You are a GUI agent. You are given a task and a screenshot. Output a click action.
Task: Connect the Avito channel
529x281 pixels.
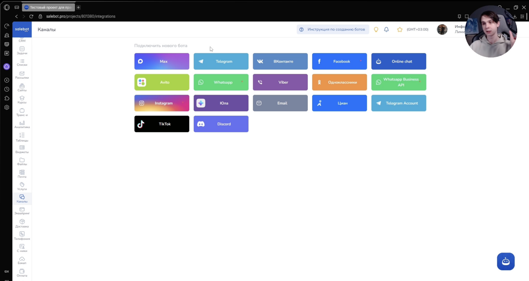162,82
